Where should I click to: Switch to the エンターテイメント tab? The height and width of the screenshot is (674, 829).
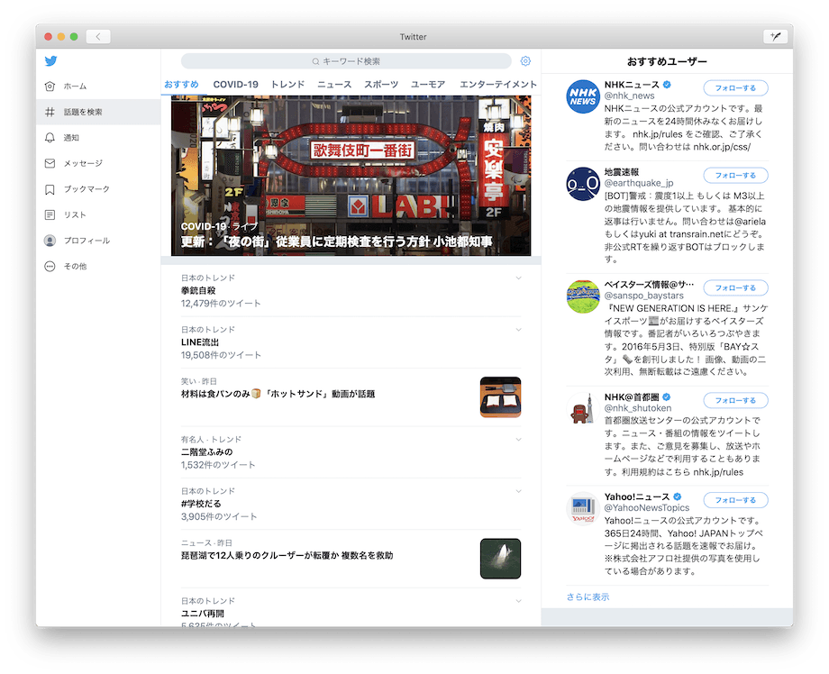coord(498,84)
